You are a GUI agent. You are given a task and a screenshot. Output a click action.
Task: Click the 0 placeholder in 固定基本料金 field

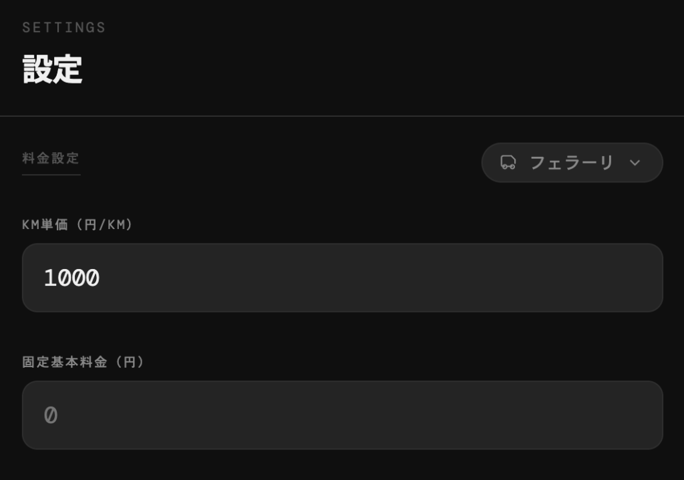point(51,415)
